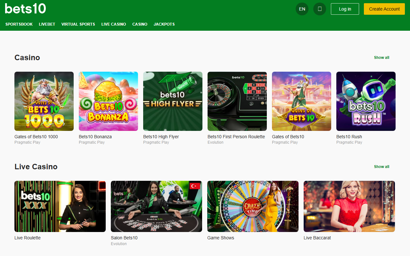
Task: Show all Live Casino games
Action: (x=381, y=167)
